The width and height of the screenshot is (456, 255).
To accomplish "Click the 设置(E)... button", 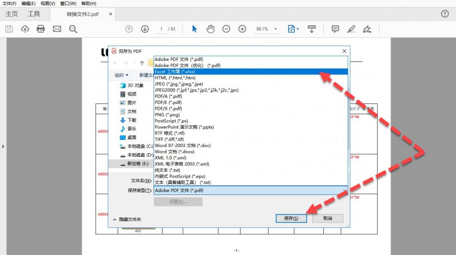I will coord(178,202).
